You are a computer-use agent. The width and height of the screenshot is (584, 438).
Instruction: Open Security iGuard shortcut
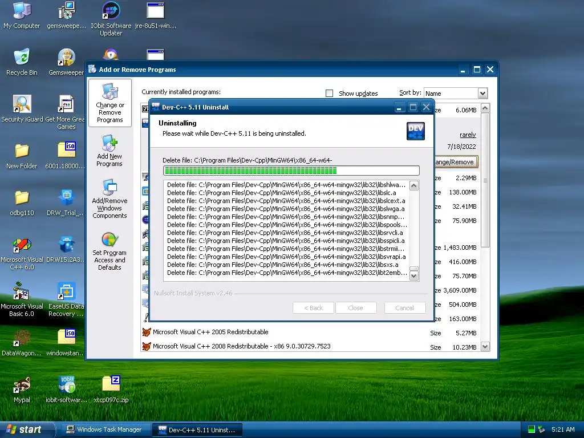coord(22,109)
